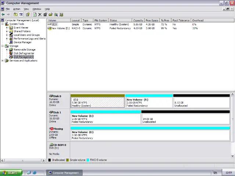
Task: Launch Internet Explorer from Quick Launch
Action: point(35,173)
